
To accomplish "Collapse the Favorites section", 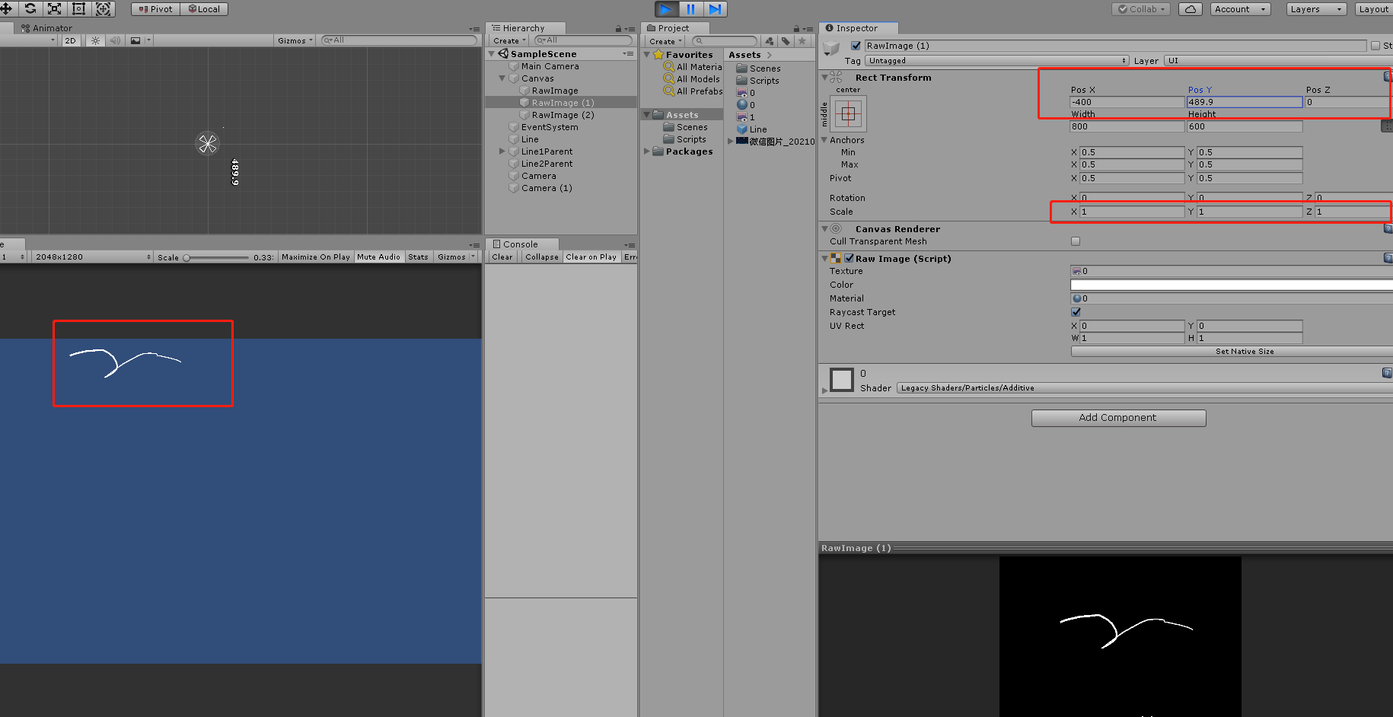I will point(647,55).
